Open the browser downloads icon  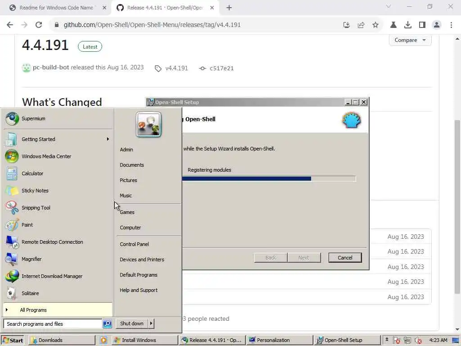pos(407,25)
